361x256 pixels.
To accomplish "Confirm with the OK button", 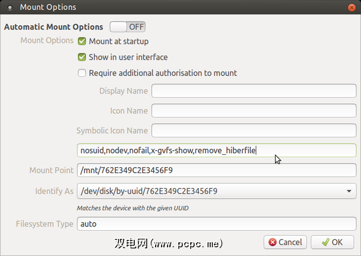I will click(x=332, y=242).
